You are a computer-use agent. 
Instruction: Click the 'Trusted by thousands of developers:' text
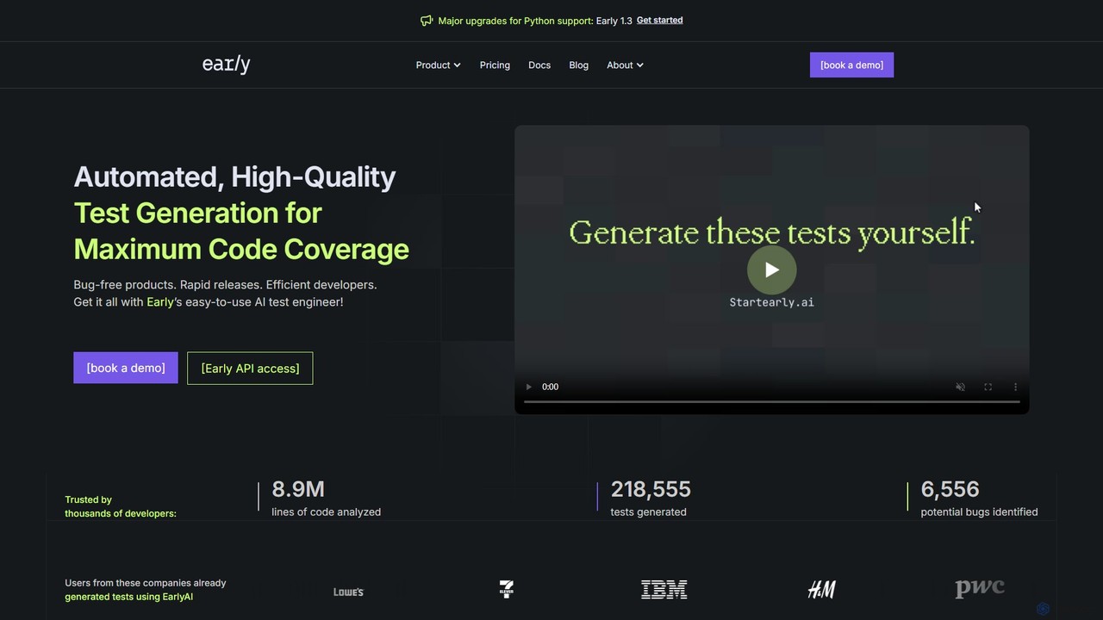(121, 506)
